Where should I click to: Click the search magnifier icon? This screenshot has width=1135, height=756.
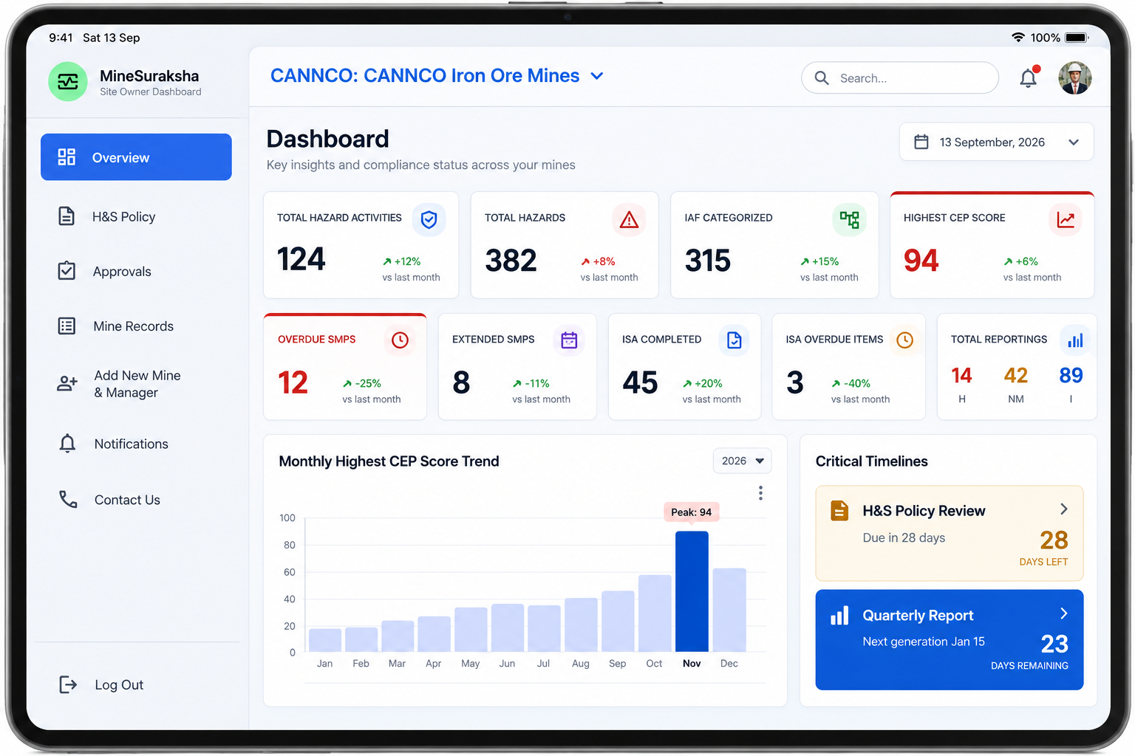click(x=822, y=78)
